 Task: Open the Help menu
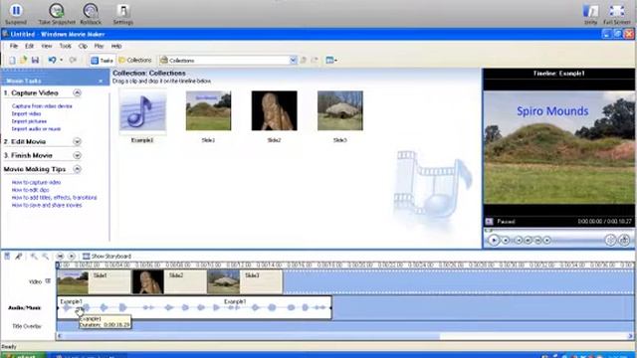(x=116, y=46)
